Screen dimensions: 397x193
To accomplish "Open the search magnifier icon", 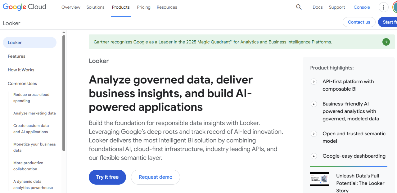I will pyautogui.click(x=299, y=7).
